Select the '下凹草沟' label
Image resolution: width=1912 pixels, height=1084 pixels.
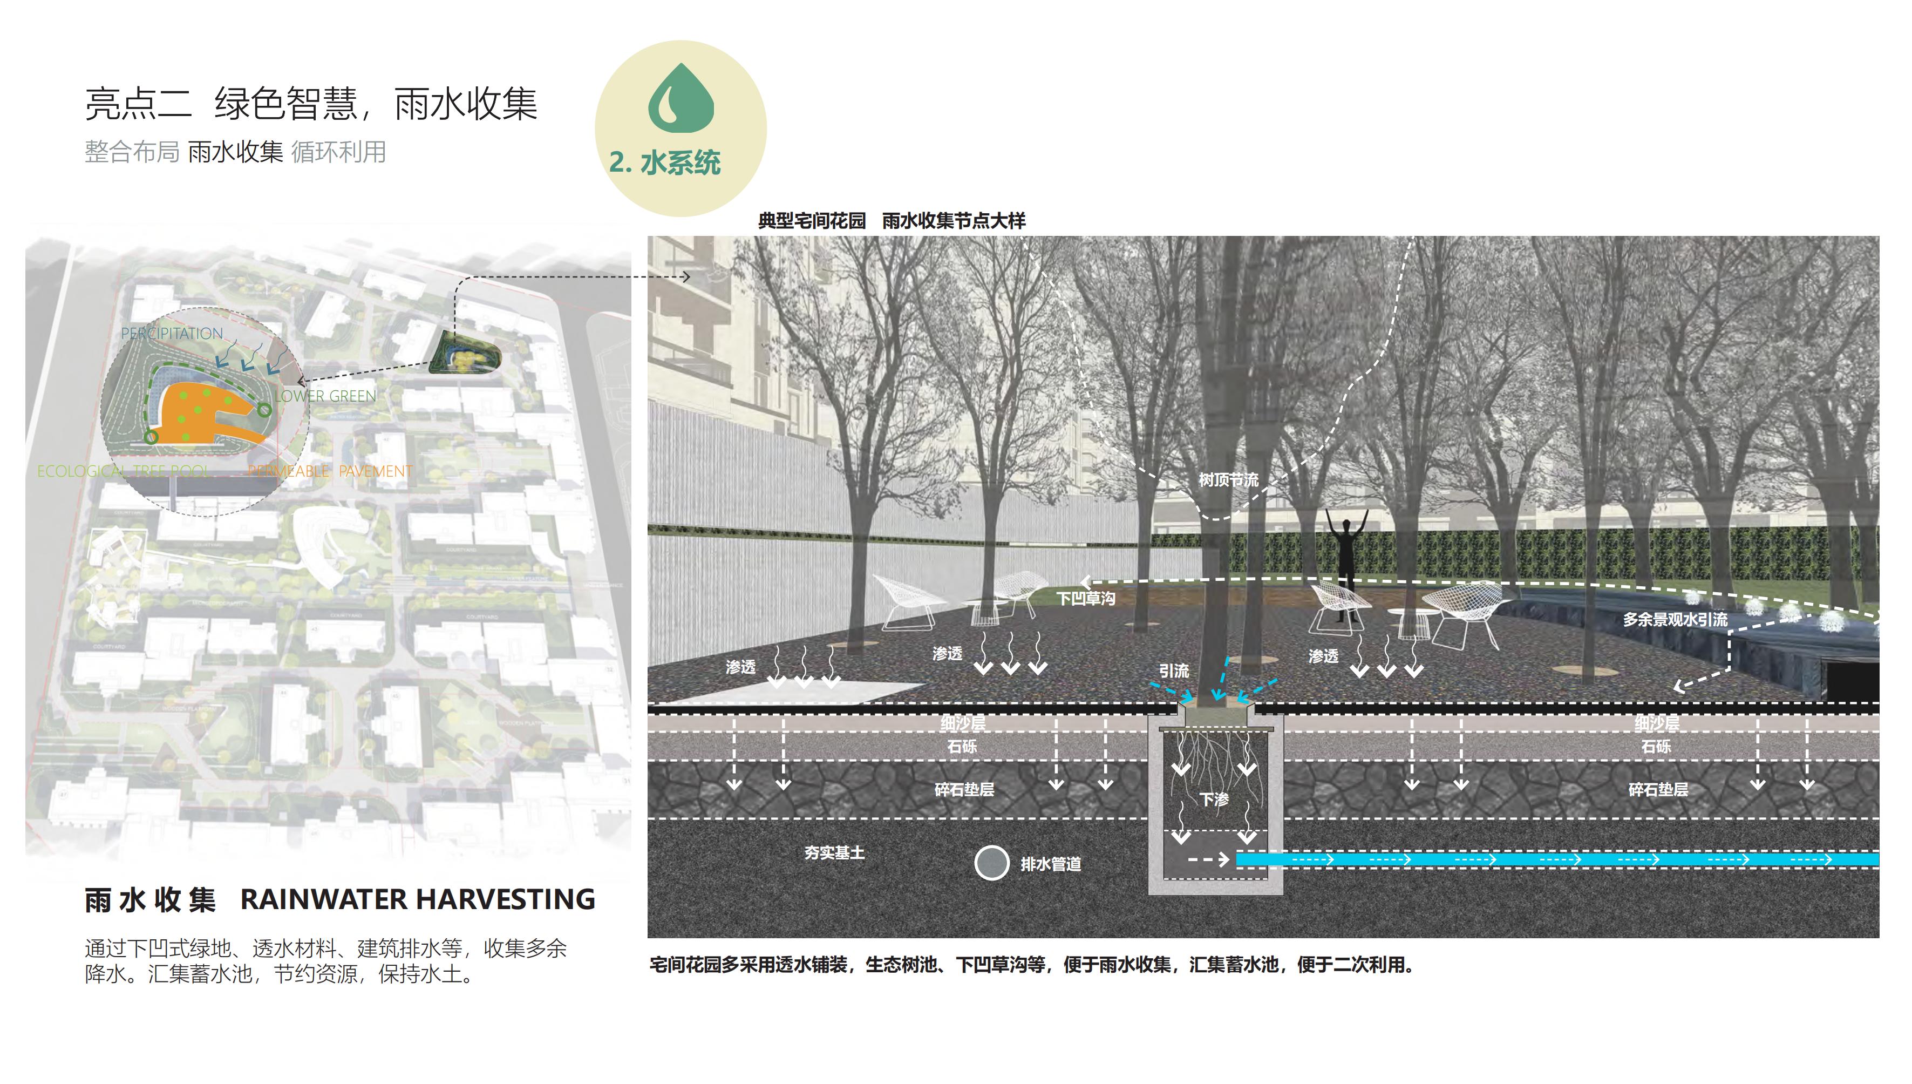coord(1086,598)
